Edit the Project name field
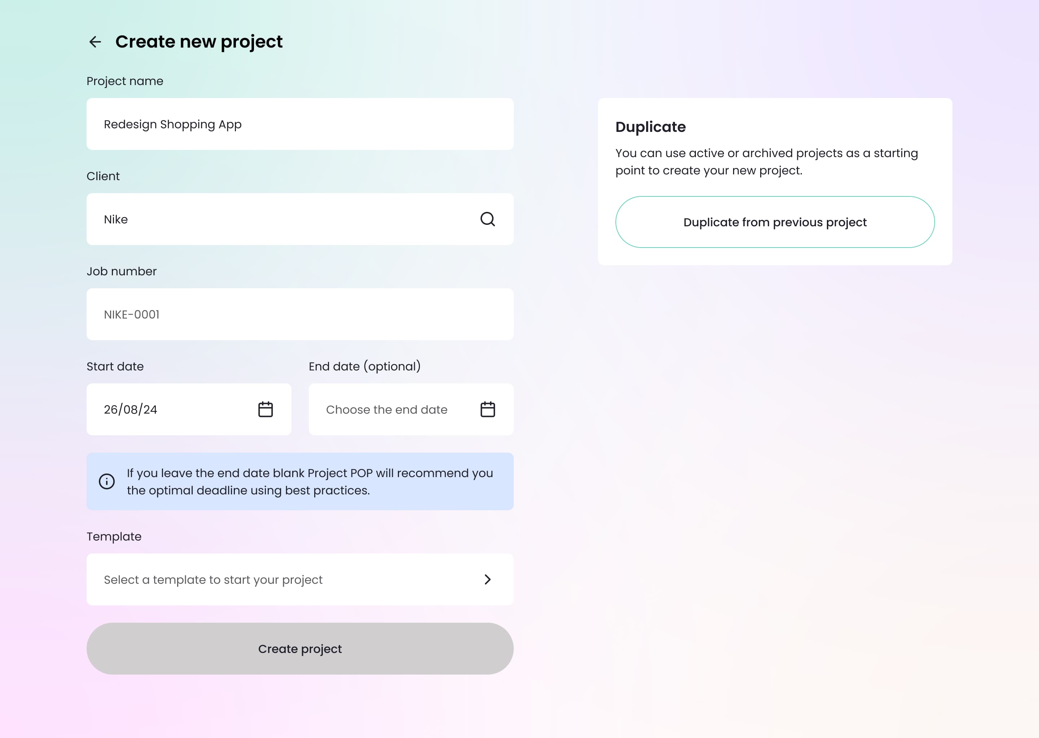Image resolution: width=1039 pixels, height=738 pixels. (x=300, y=124)
